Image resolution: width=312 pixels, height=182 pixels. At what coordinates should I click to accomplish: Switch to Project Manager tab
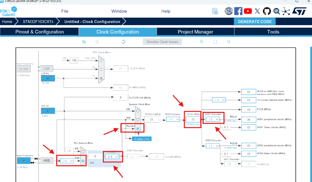[x=195, y=32]
